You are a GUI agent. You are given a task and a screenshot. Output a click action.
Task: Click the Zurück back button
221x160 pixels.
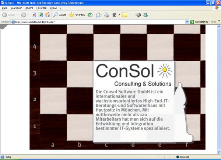[x=8, y=15]
